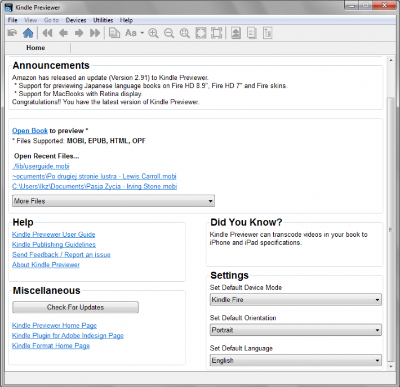Image resolution: width=400 pixels, height=387 pixels.
Task: Expand the More Files dropdown
Action: [x=113, y=201]
